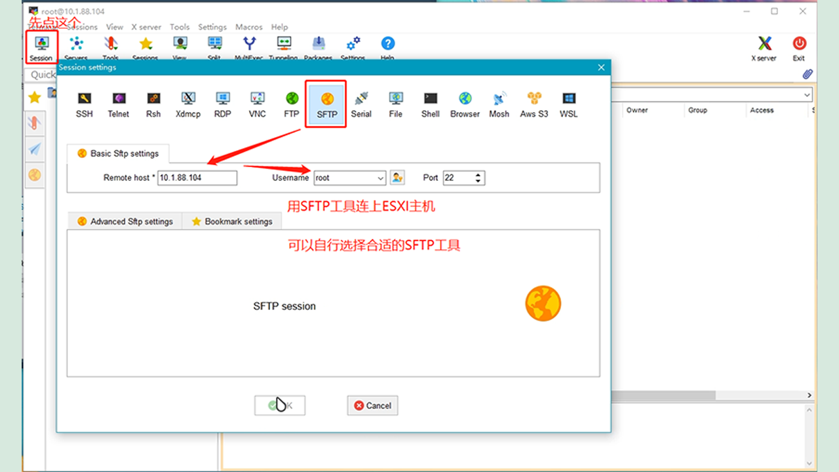Click the Split toolbar icon
The width and height of the screenshot is (839, 472).
coord(214,48)
